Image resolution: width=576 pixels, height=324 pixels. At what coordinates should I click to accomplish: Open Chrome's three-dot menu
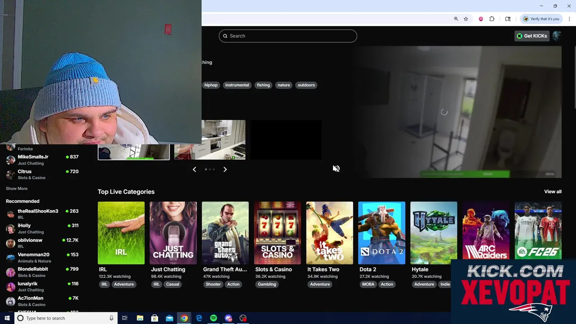[x=569, y=19]
